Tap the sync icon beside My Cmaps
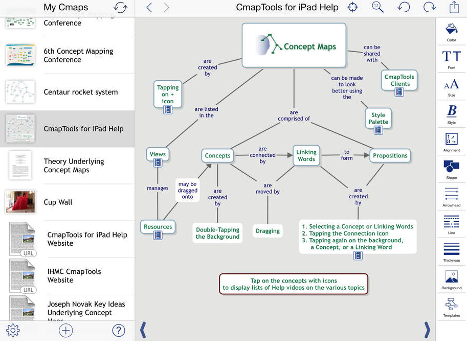The height and width of the screenshot is (350, 467). tap(120, 8)
